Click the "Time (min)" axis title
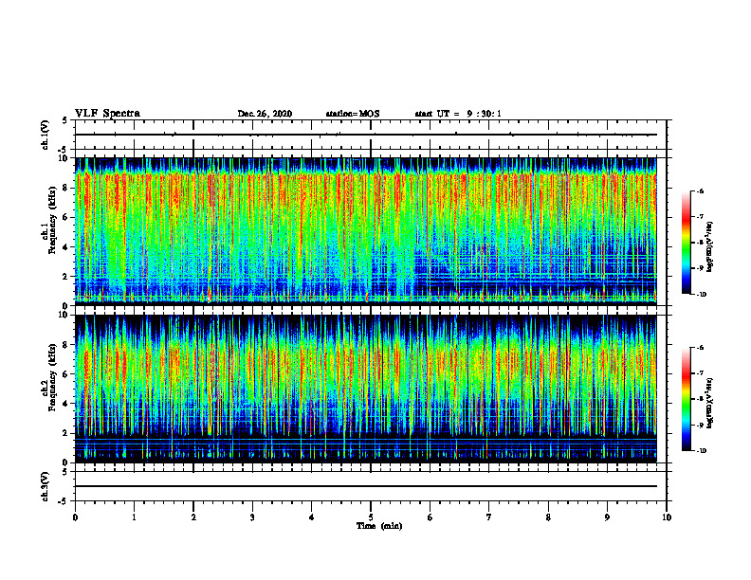Screen dimensions: 751x580 pyautogui.click(x=379, y=526)
